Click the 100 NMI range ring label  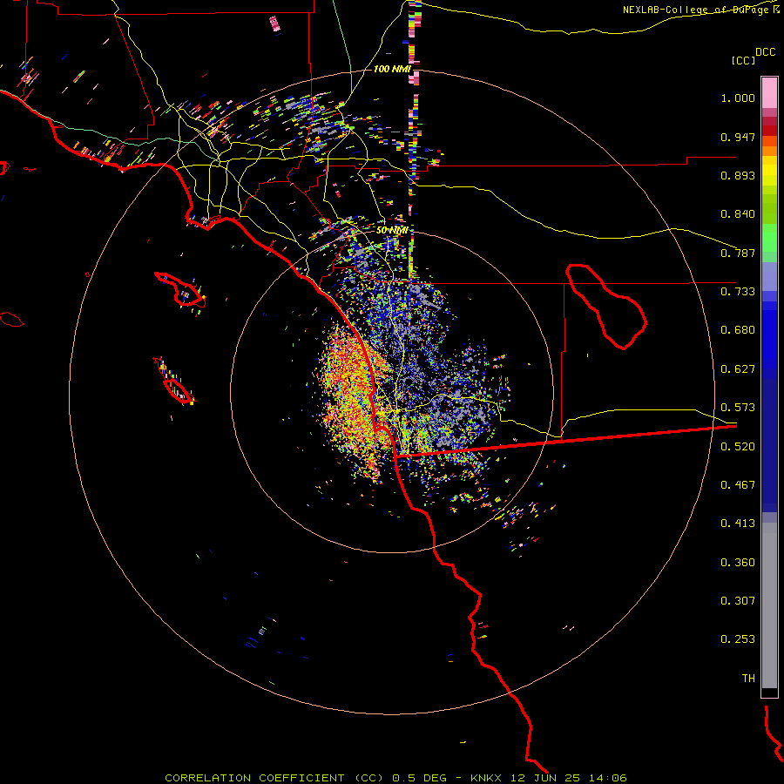[x=391, y=69]
